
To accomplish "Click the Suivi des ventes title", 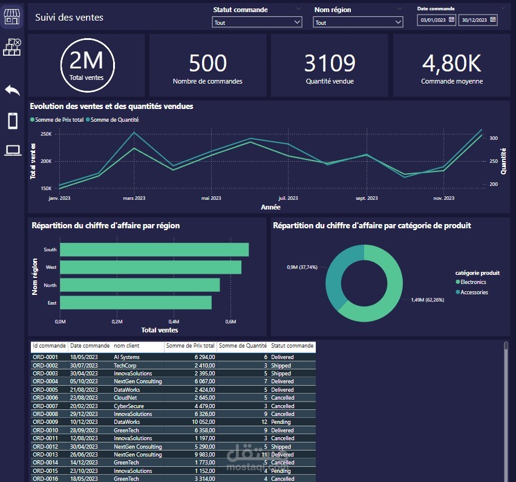I will coord(69,18).
